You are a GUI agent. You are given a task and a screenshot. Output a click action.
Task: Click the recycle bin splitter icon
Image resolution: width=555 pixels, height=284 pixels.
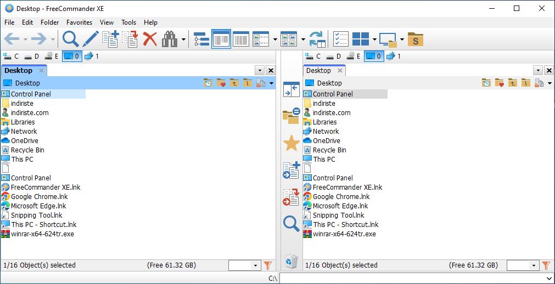click(x=291, y=262)
